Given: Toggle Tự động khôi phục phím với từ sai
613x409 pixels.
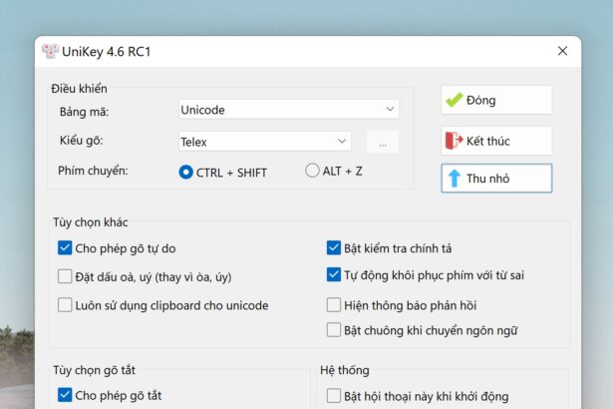Looking at the screenshot, I should pos(334,274).
